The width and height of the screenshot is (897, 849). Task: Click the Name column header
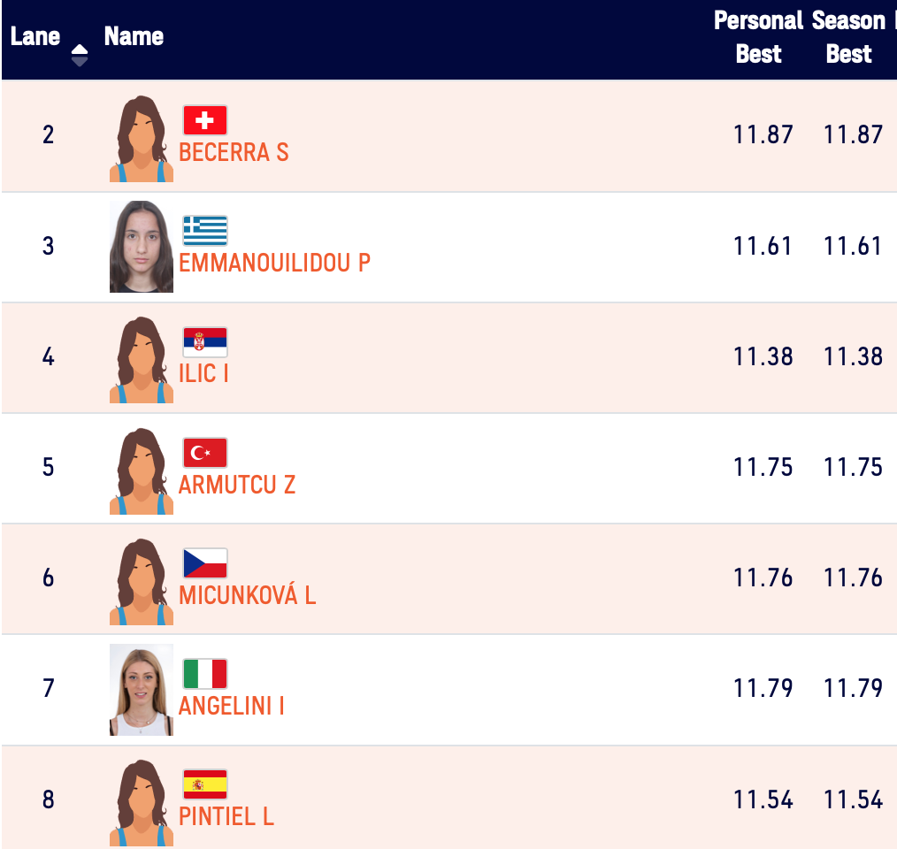(x=134, y=36)
